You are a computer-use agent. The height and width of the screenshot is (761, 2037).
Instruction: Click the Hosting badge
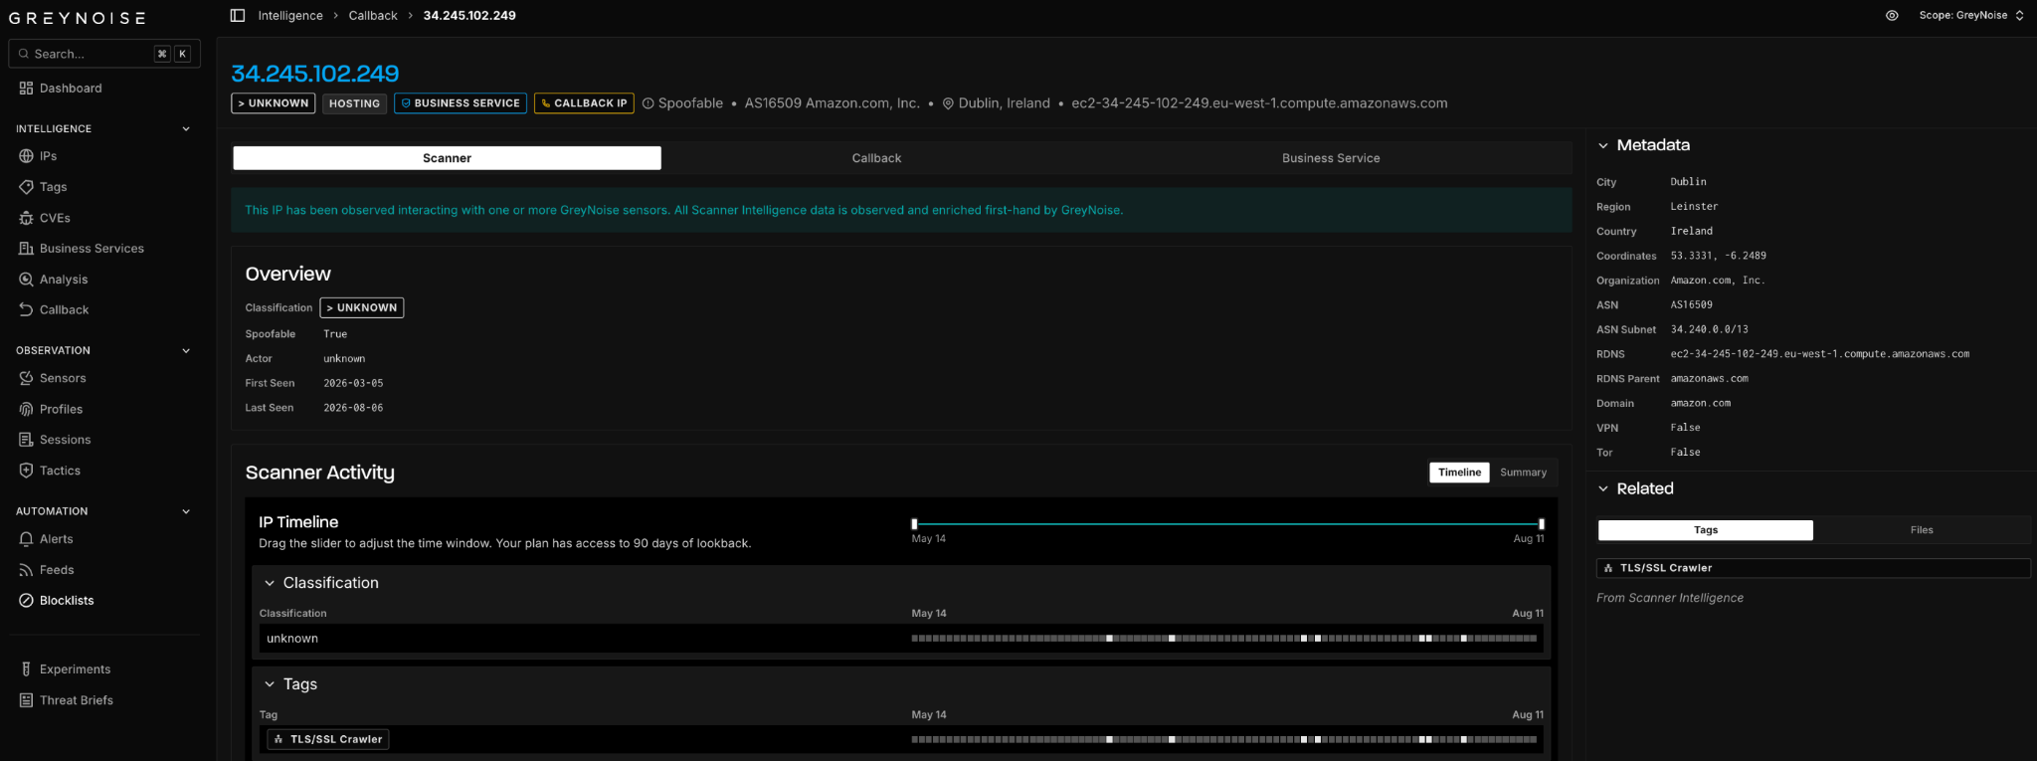(x=354, y=103)
